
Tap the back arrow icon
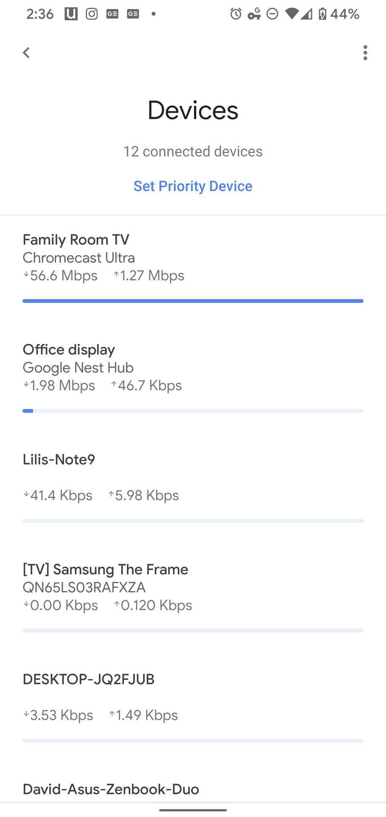pyautogui.click(x=26, y=53)
